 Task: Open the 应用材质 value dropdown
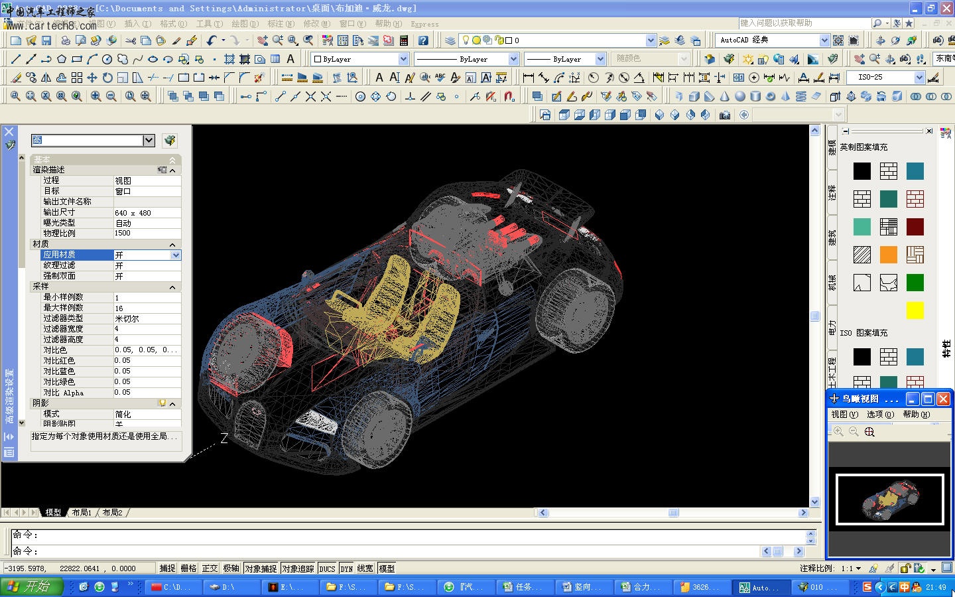pyautogui.click(x=176, y=255)
